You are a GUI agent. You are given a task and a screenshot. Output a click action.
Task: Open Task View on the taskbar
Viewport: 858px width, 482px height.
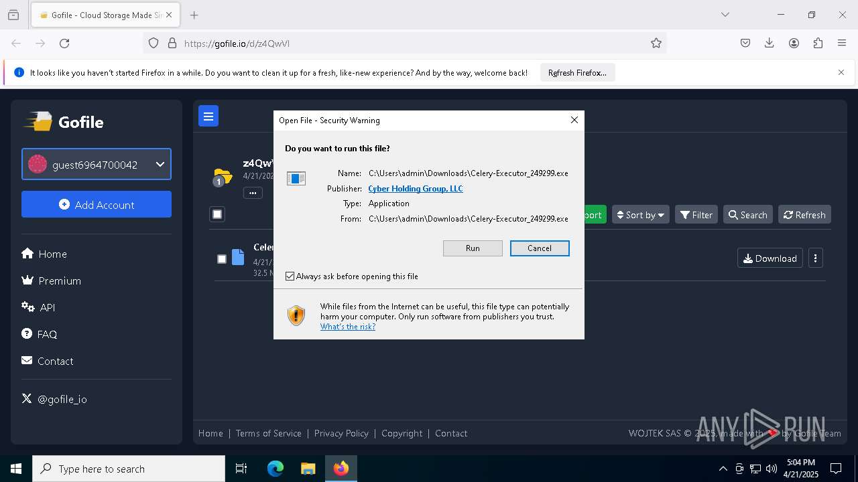(x=241, y=469)
